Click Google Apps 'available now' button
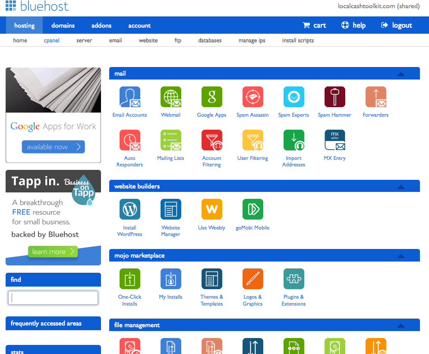This screenshot has height=354, width=429. click(x=54, y=147)
